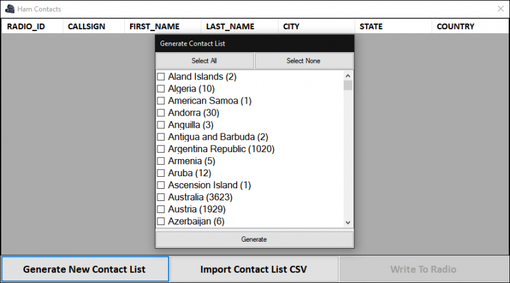Check the Australia (3623) checkbox
This screenshot has height=283, width=510.
[x=161, y=198]
